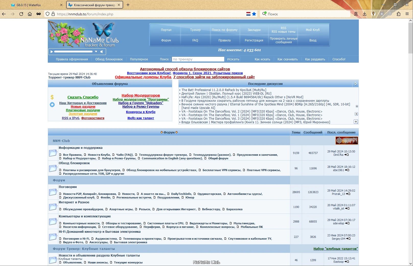Expand the Влада Ольховская discussion plus box

(356, 122)
